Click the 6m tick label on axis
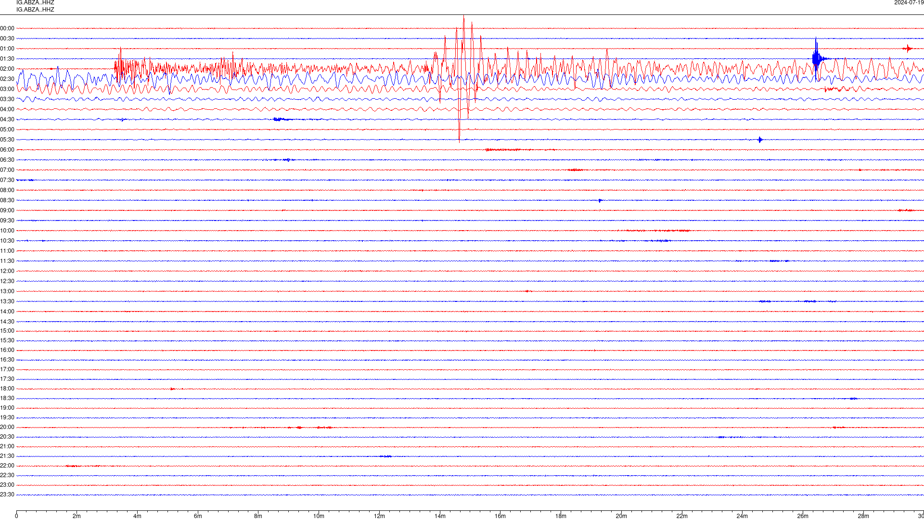Screen dimensions: 924x520 [x=198, y=516]
